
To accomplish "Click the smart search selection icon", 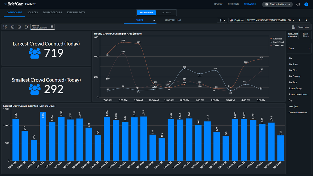I will click(5, 27).
